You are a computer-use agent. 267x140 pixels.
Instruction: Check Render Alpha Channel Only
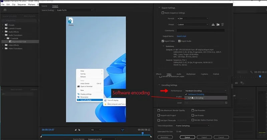point(193,120)
